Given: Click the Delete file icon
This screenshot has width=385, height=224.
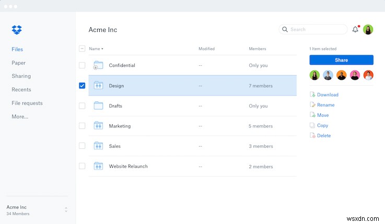Looking at the screenshot, I should click(312, 136).
